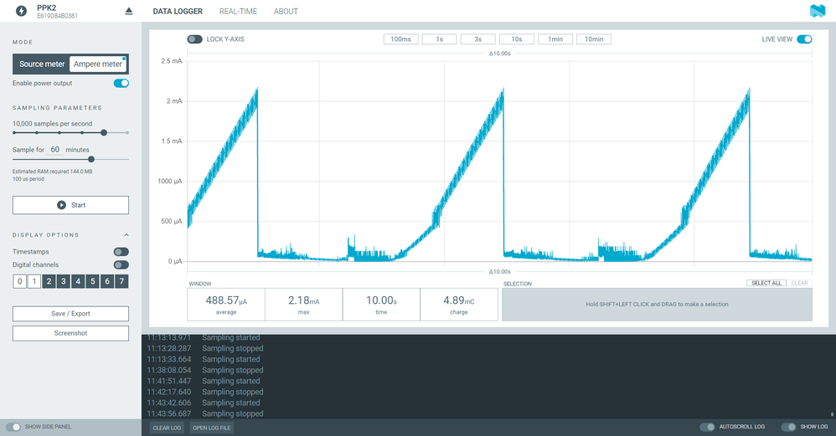Image resolution: width=836 pixels, height=436 pixels.
Task: Select Source meter mode
Action: [42, 64]
